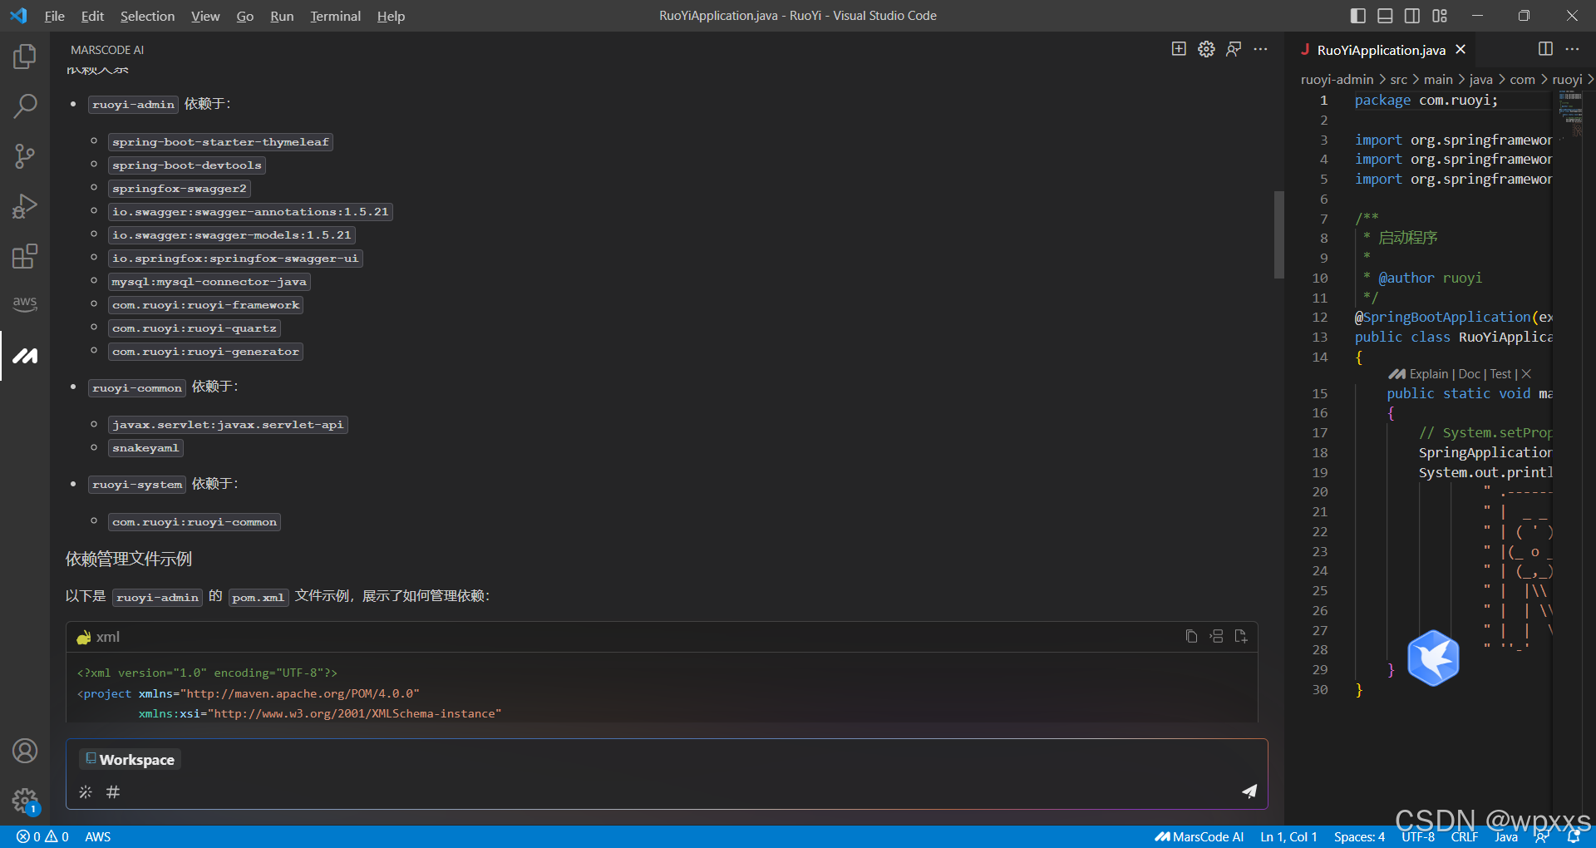Open the Run and Debug icon
The width and height of the screenshot is (1596, 848).
point(25,206)
